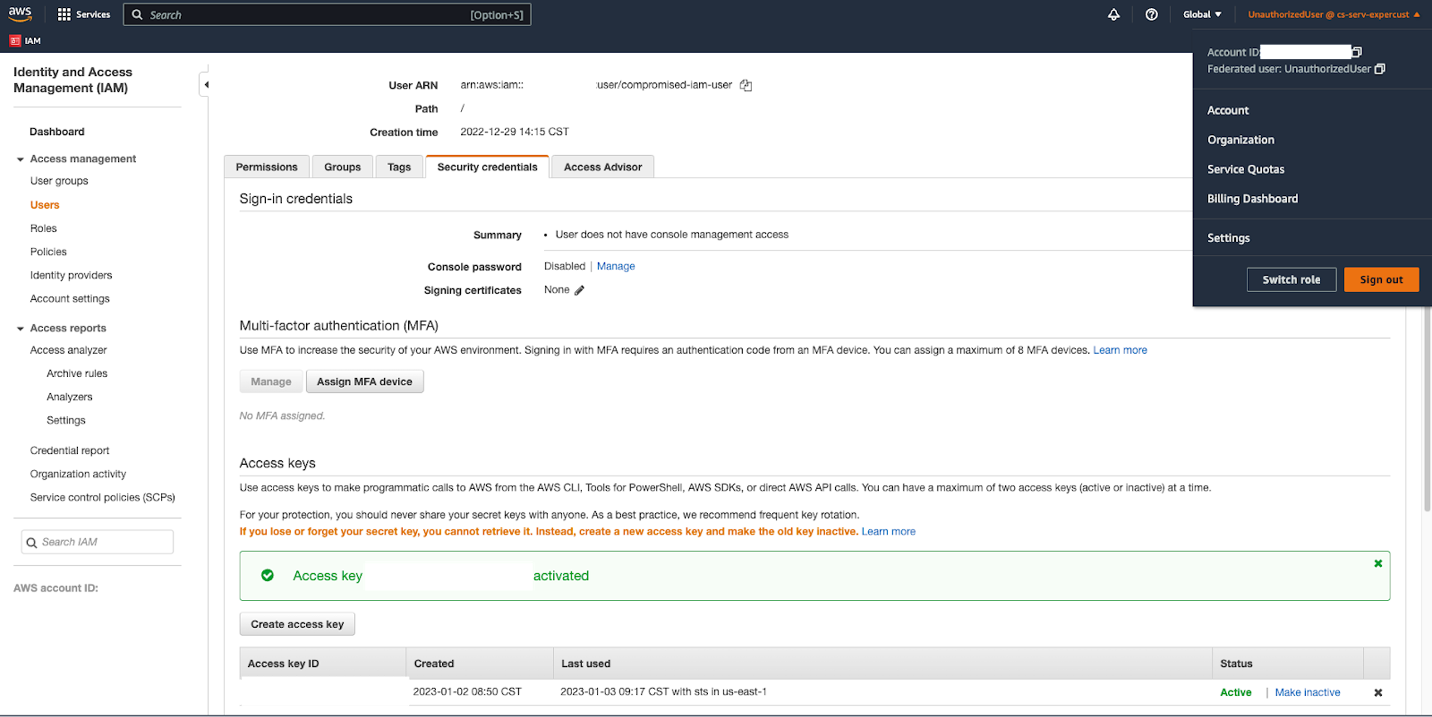Copy the Account ID using copy icon
Viewport: 1432px width, 717px height.
click(x=1357, y=52)
